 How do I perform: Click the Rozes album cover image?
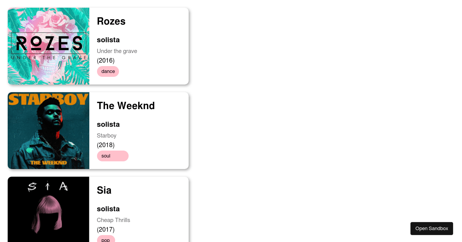tap(49, 46)
